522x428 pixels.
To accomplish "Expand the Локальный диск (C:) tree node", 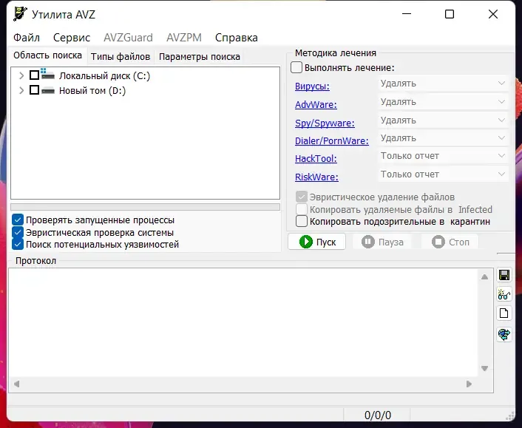I will click(21, 75).
